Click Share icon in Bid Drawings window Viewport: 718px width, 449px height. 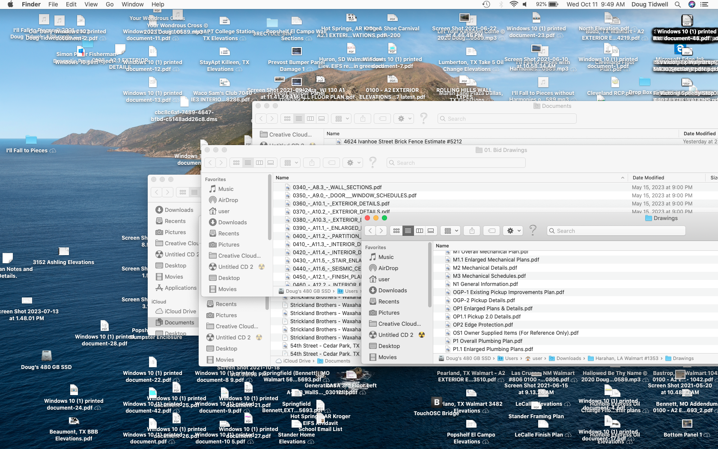[x=312, y=163]
